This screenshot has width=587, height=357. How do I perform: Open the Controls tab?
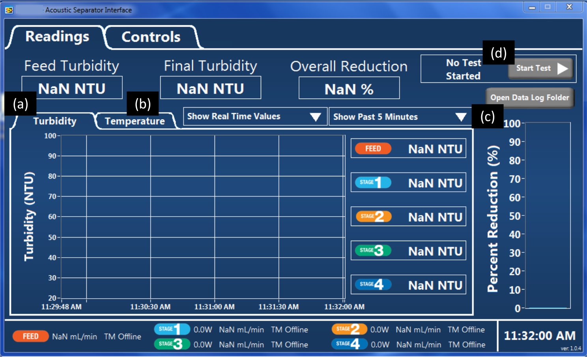(151, 37)
